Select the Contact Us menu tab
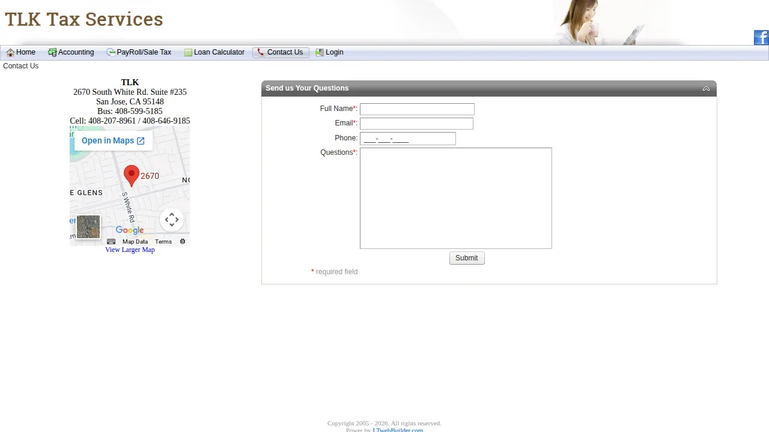 click(281, 52)
